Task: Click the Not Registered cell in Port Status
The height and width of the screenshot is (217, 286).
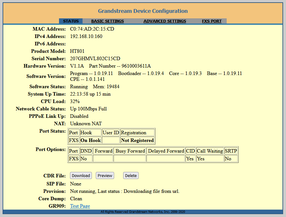Action: coord(137,140)
